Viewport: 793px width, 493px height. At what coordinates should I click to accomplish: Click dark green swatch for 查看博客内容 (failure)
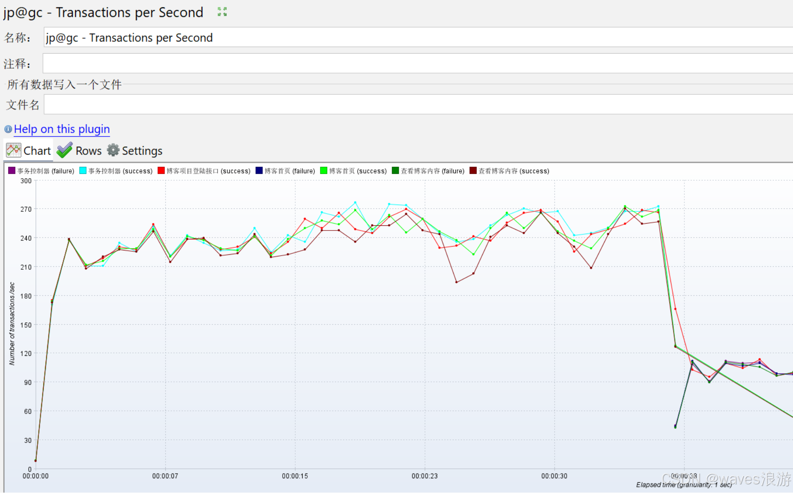tap(395, 170)
